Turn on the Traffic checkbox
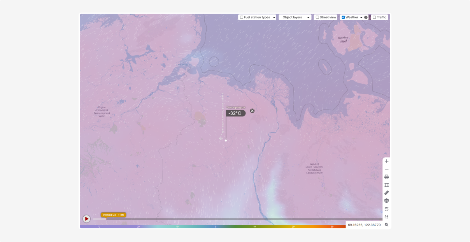470x242 pixels. coord(374,18)
